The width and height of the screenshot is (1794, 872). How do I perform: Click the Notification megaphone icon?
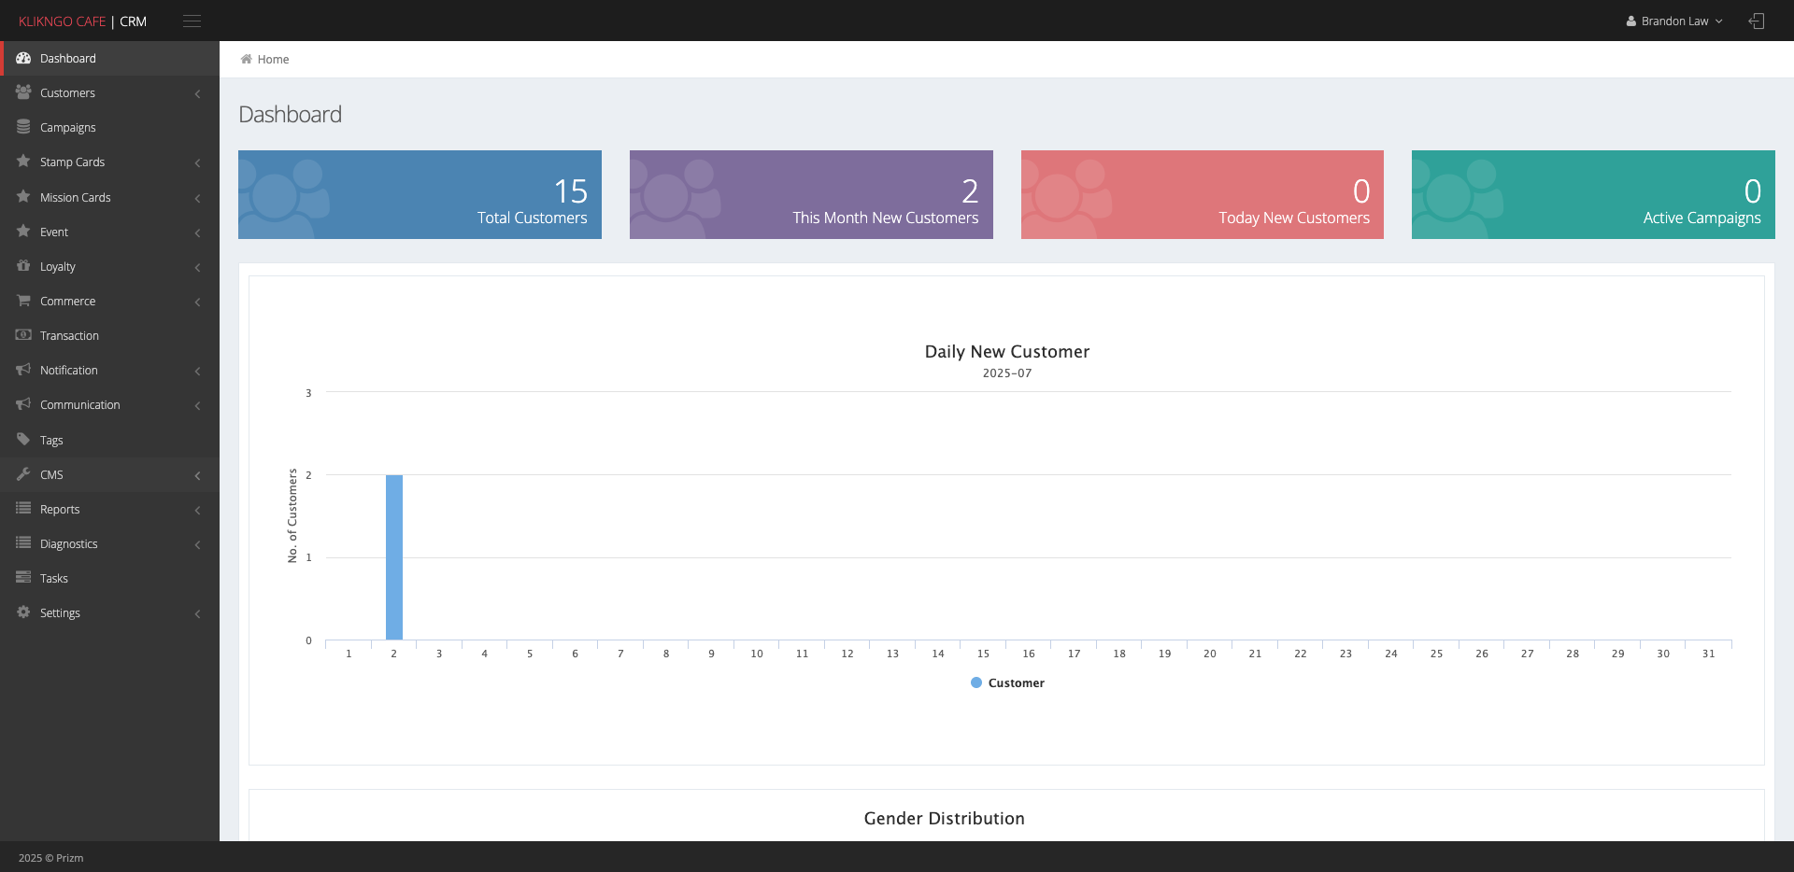(23, 370)
